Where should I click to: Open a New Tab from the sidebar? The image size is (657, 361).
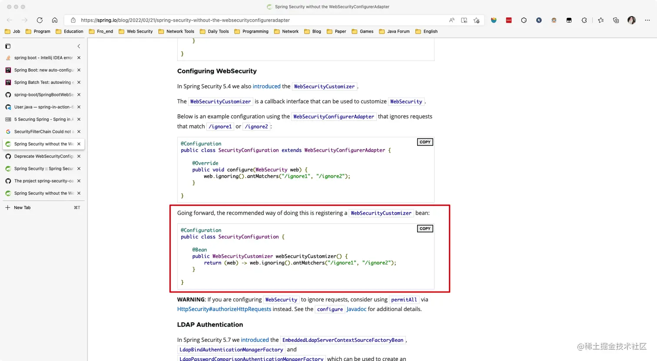pyautogui.click(x=43, y=208)
